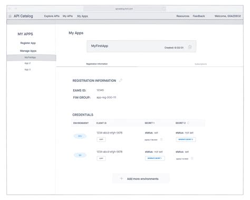
Task: Select App 2 in the sidebar
Action: pos(27,63)
